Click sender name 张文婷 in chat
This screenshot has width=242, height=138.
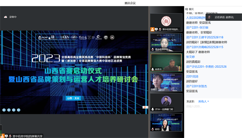tap(191, 57)
